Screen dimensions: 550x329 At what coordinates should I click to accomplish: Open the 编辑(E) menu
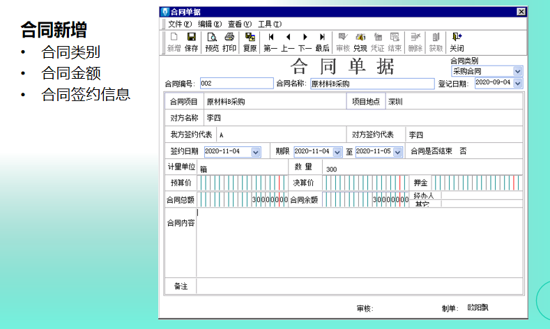[210, 24]
